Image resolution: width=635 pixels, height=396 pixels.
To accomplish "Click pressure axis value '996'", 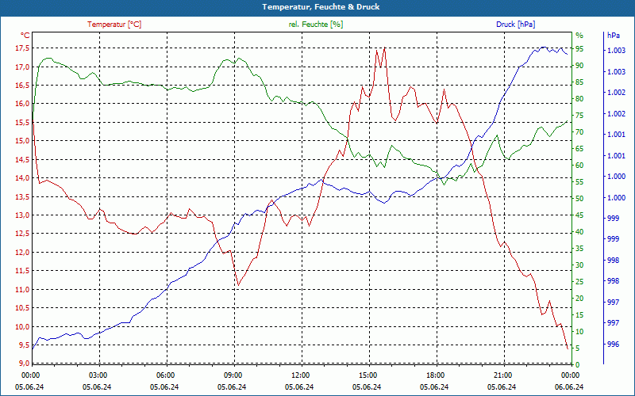I will pos(613,345).
